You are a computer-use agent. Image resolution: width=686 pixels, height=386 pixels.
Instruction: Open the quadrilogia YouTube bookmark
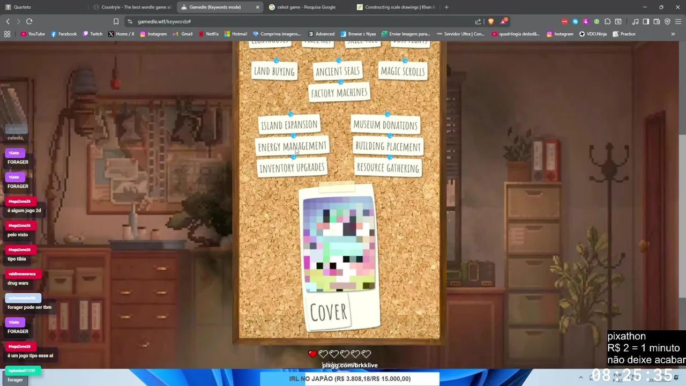pos(516,34)
